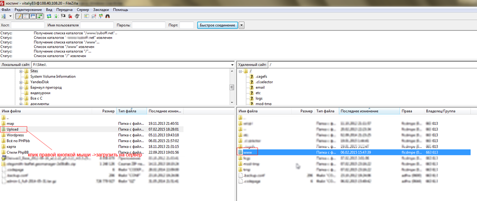Screen dimensions: 477x201
Task: Open the Передача menu
Action: [64, 10]
